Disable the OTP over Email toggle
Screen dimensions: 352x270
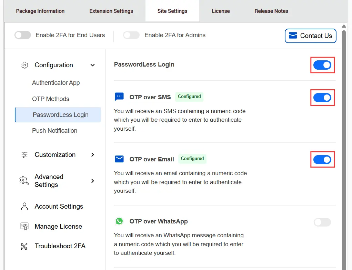[322, 159]
